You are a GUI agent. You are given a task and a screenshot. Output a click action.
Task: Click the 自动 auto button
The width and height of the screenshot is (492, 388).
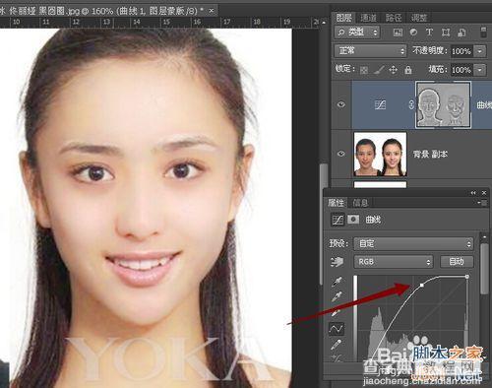(457, 262)
